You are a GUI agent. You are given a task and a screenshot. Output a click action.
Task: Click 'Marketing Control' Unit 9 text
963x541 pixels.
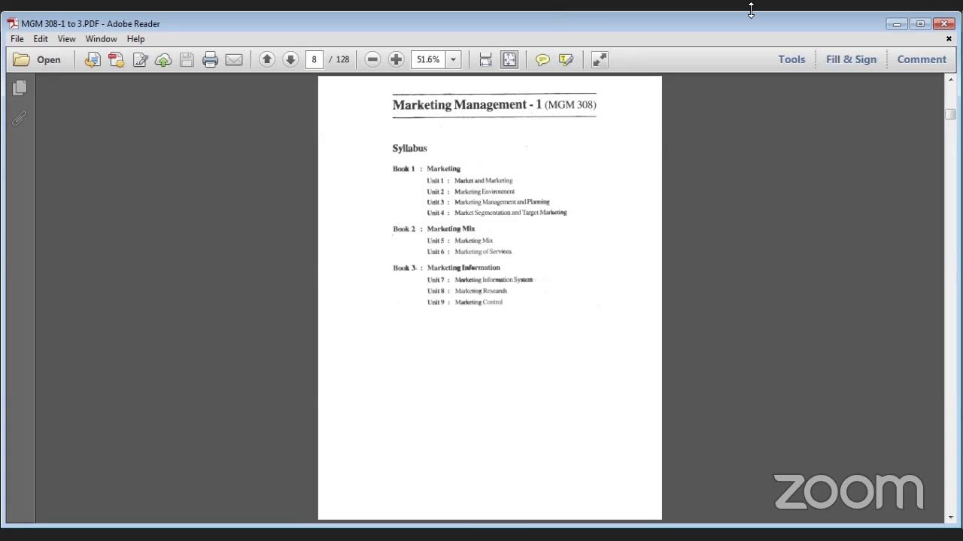pyautogui.click(x=478, y=302)
